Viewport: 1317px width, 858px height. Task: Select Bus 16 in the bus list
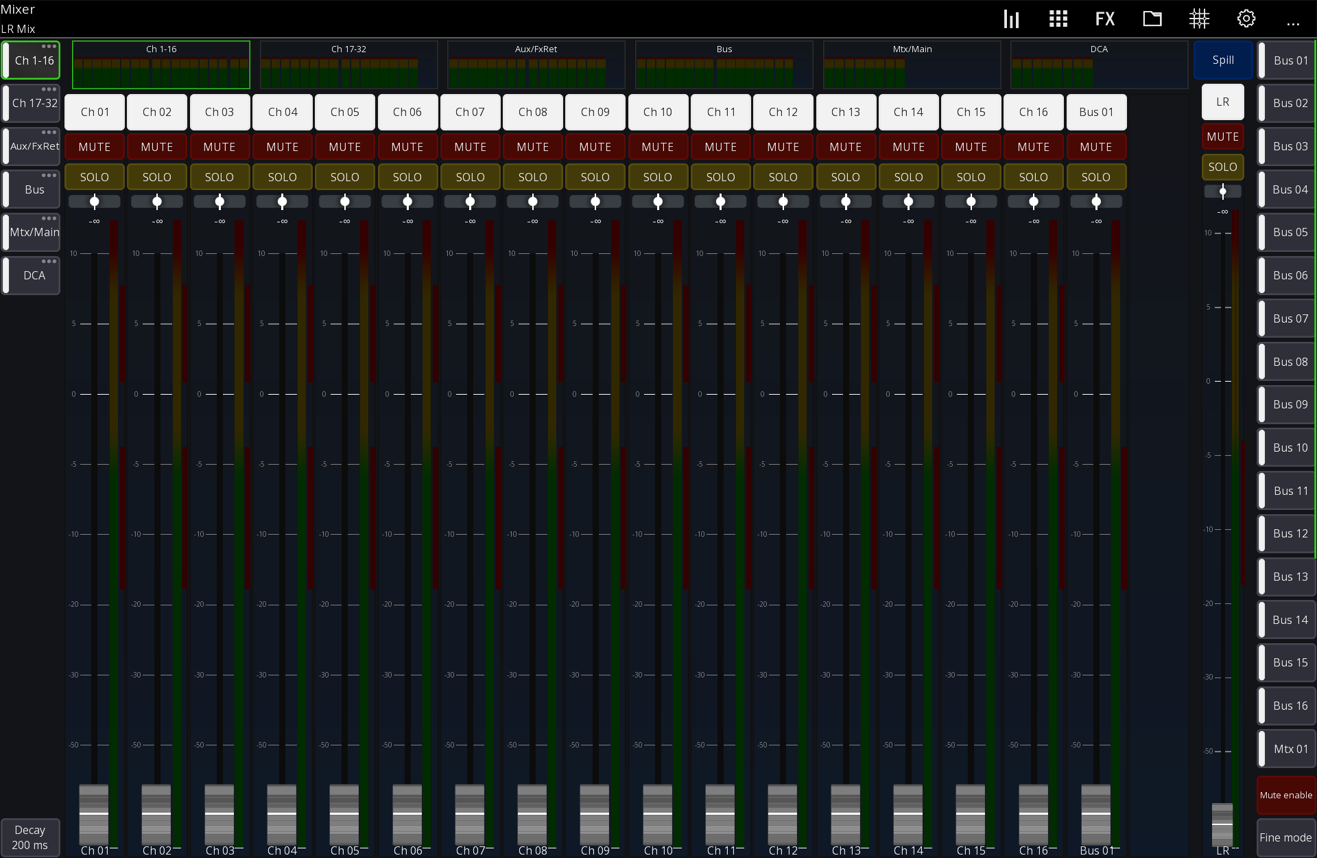pos(1287,706)
